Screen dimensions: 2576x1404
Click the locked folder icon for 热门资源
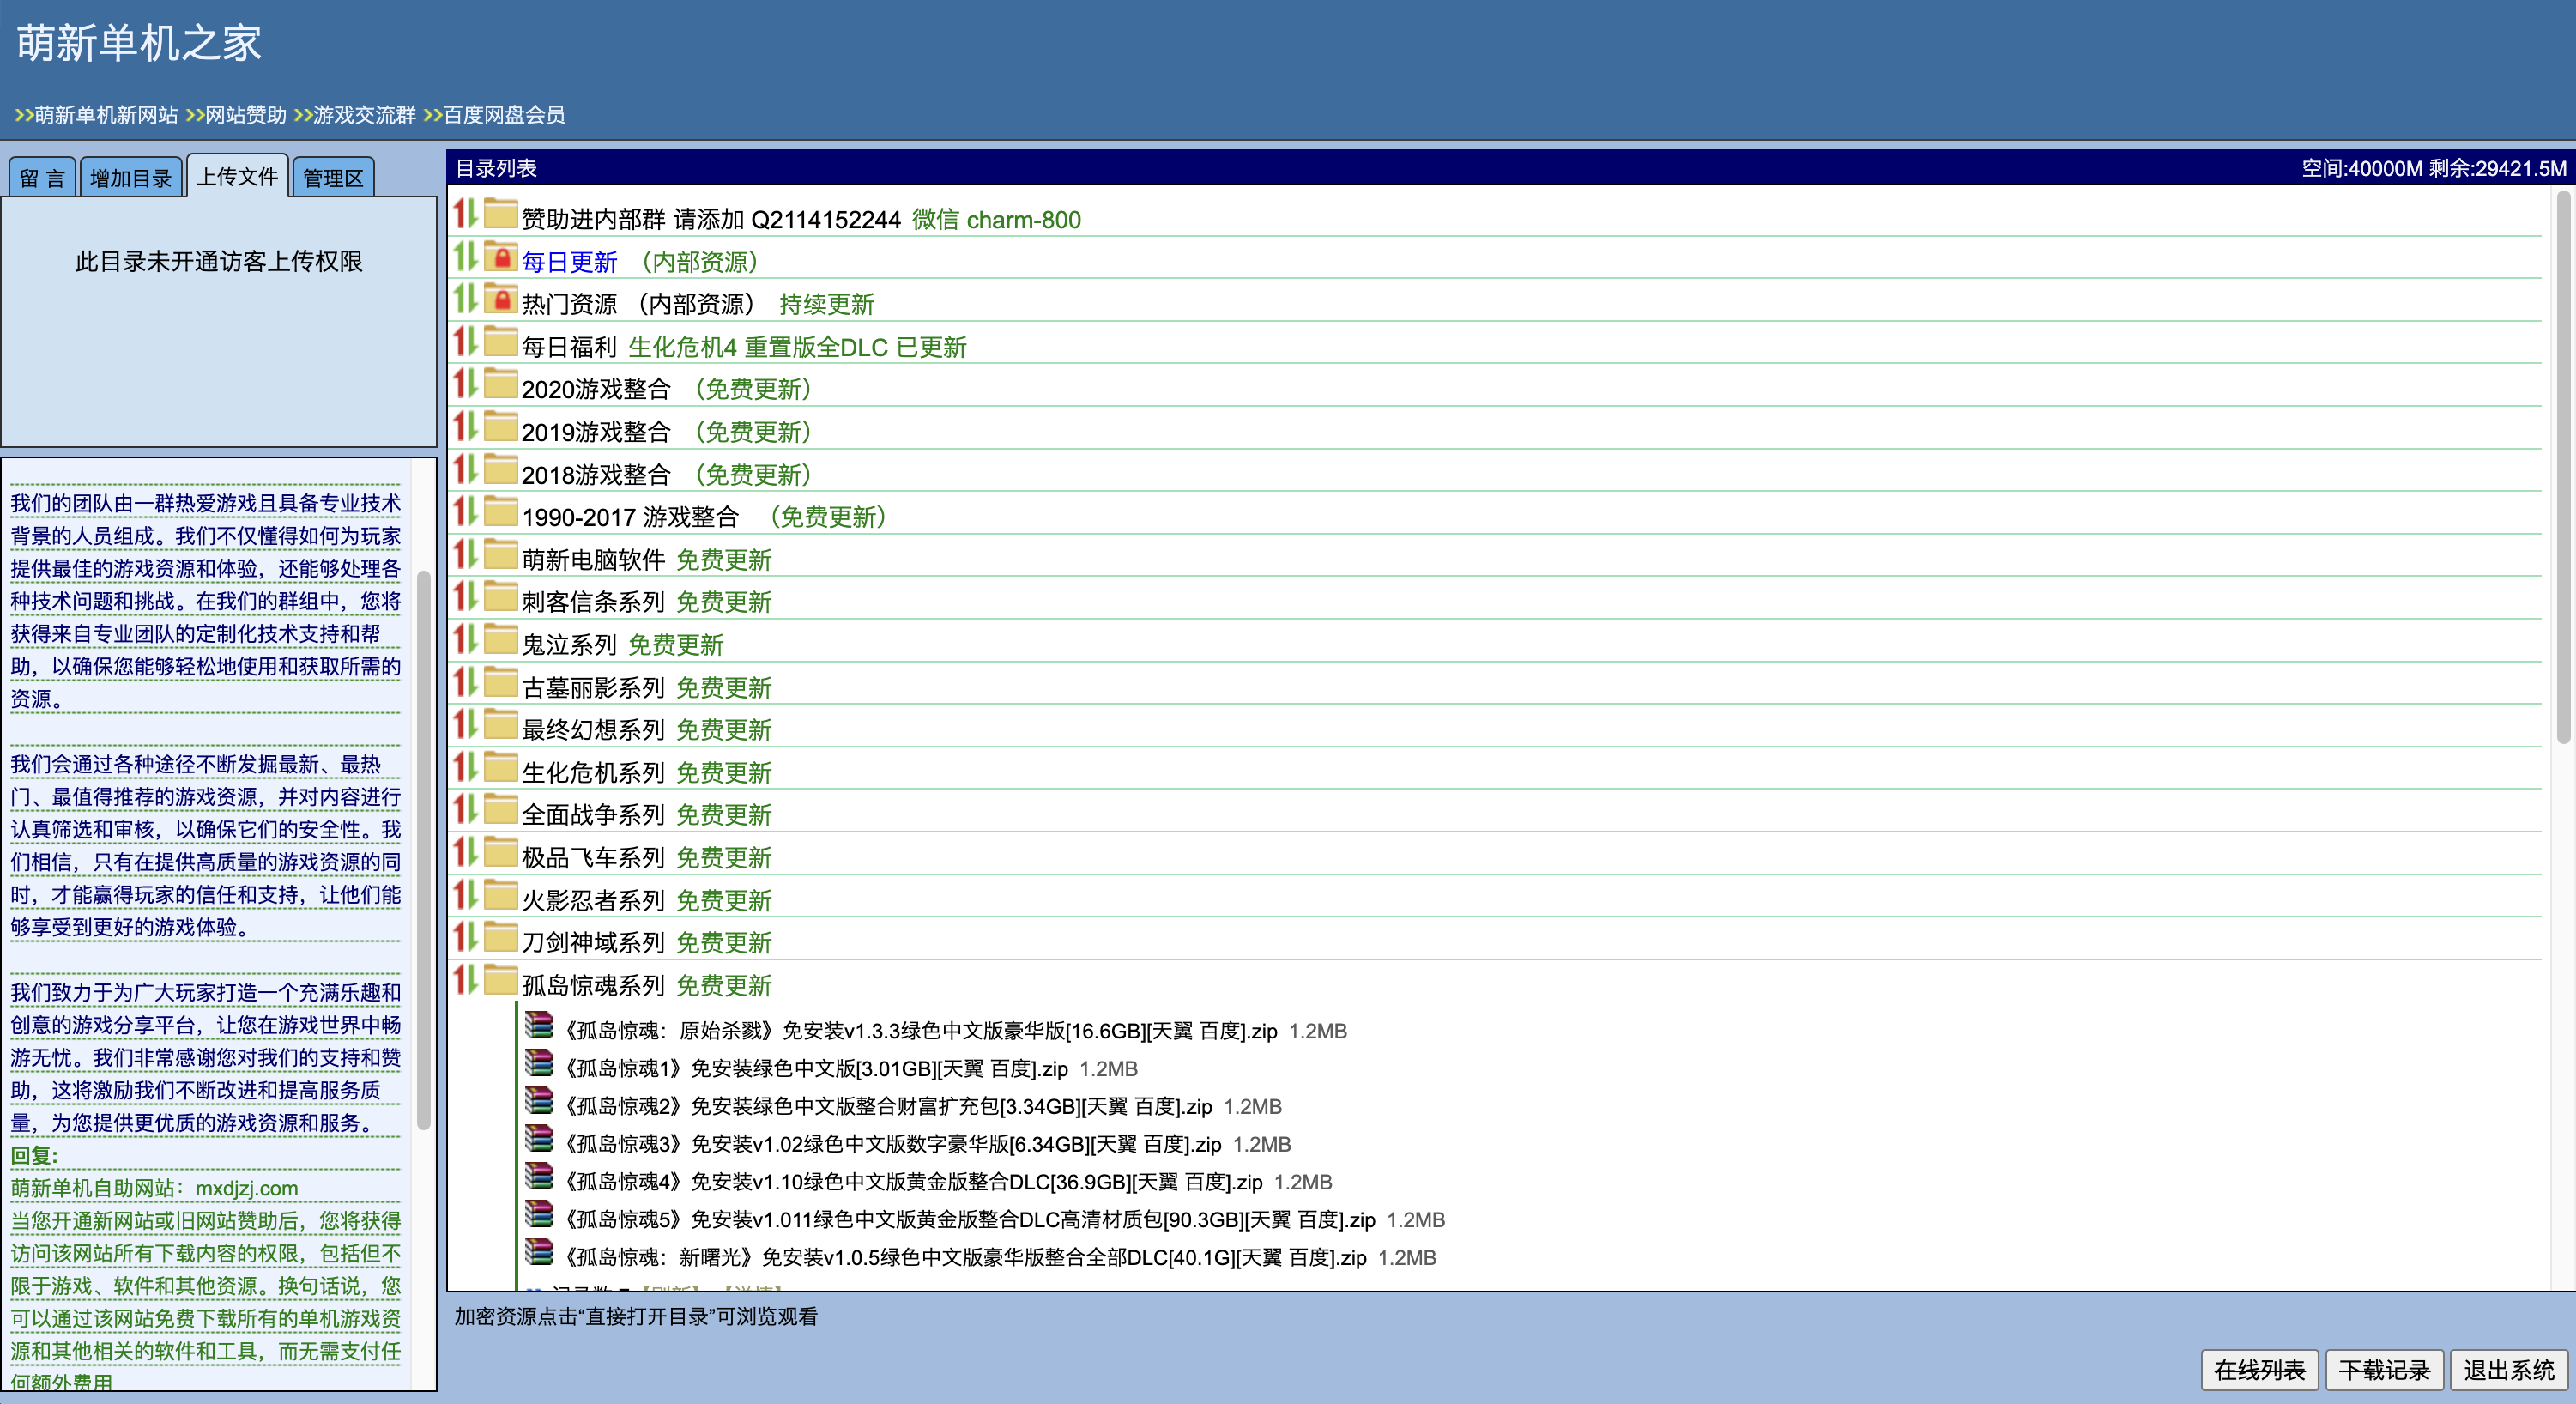pos(500,300)
